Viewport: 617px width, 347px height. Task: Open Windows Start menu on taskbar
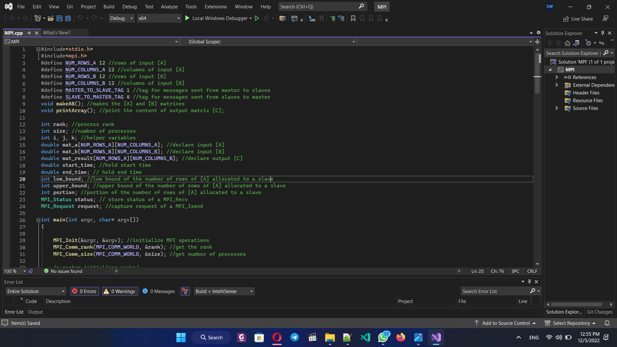click(x=181, y=337)
